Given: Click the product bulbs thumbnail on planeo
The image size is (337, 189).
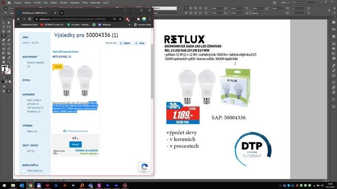Looking at the screenshot, I should [x=76, y=81].
